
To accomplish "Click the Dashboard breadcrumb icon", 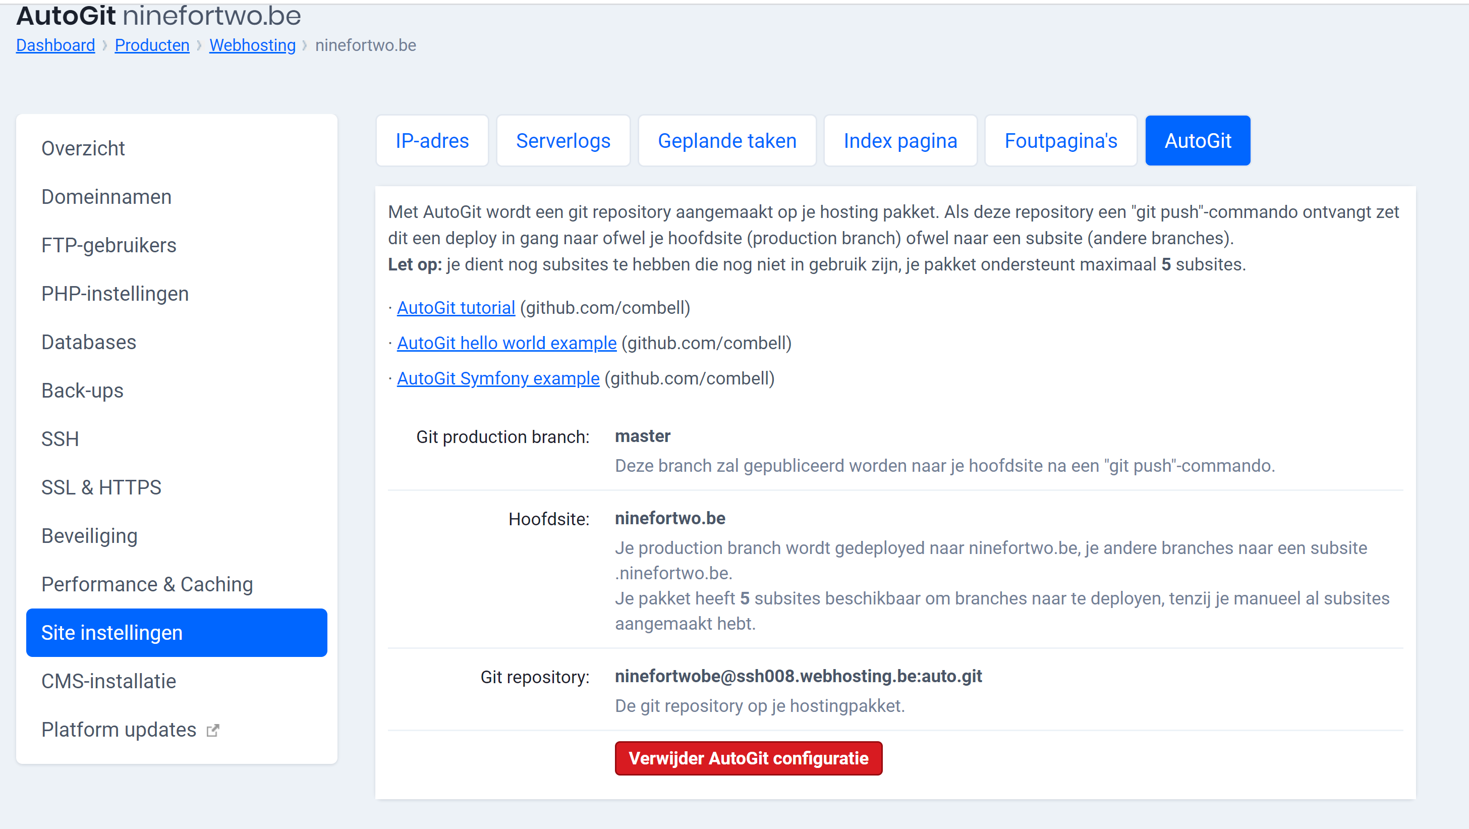I will tap(54, 44).
